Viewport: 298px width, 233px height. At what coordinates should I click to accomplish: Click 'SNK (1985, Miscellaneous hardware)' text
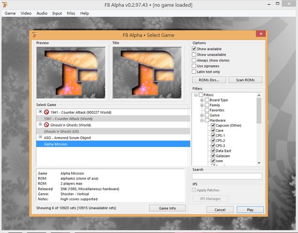(x=90, y=188)
